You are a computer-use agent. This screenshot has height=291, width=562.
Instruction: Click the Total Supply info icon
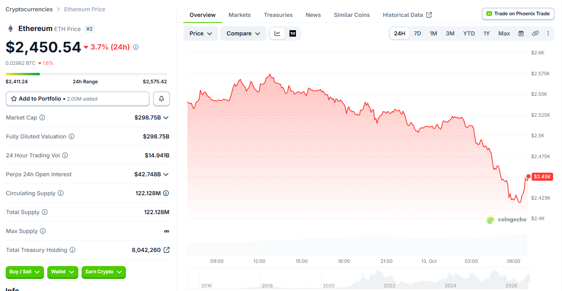[45, 212]
